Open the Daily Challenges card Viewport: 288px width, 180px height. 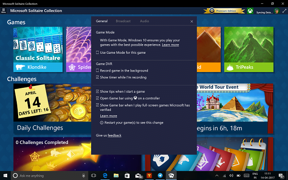click(52, 108)
